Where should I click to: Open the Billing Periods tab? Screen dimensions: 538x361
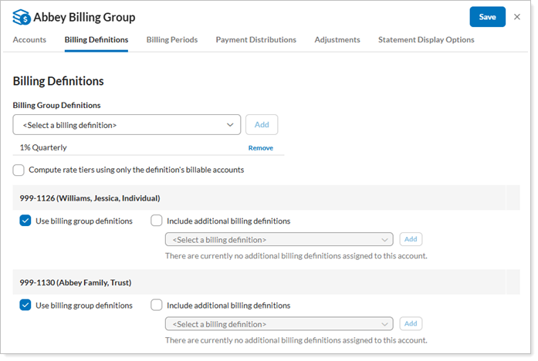(x=171, y=39)
